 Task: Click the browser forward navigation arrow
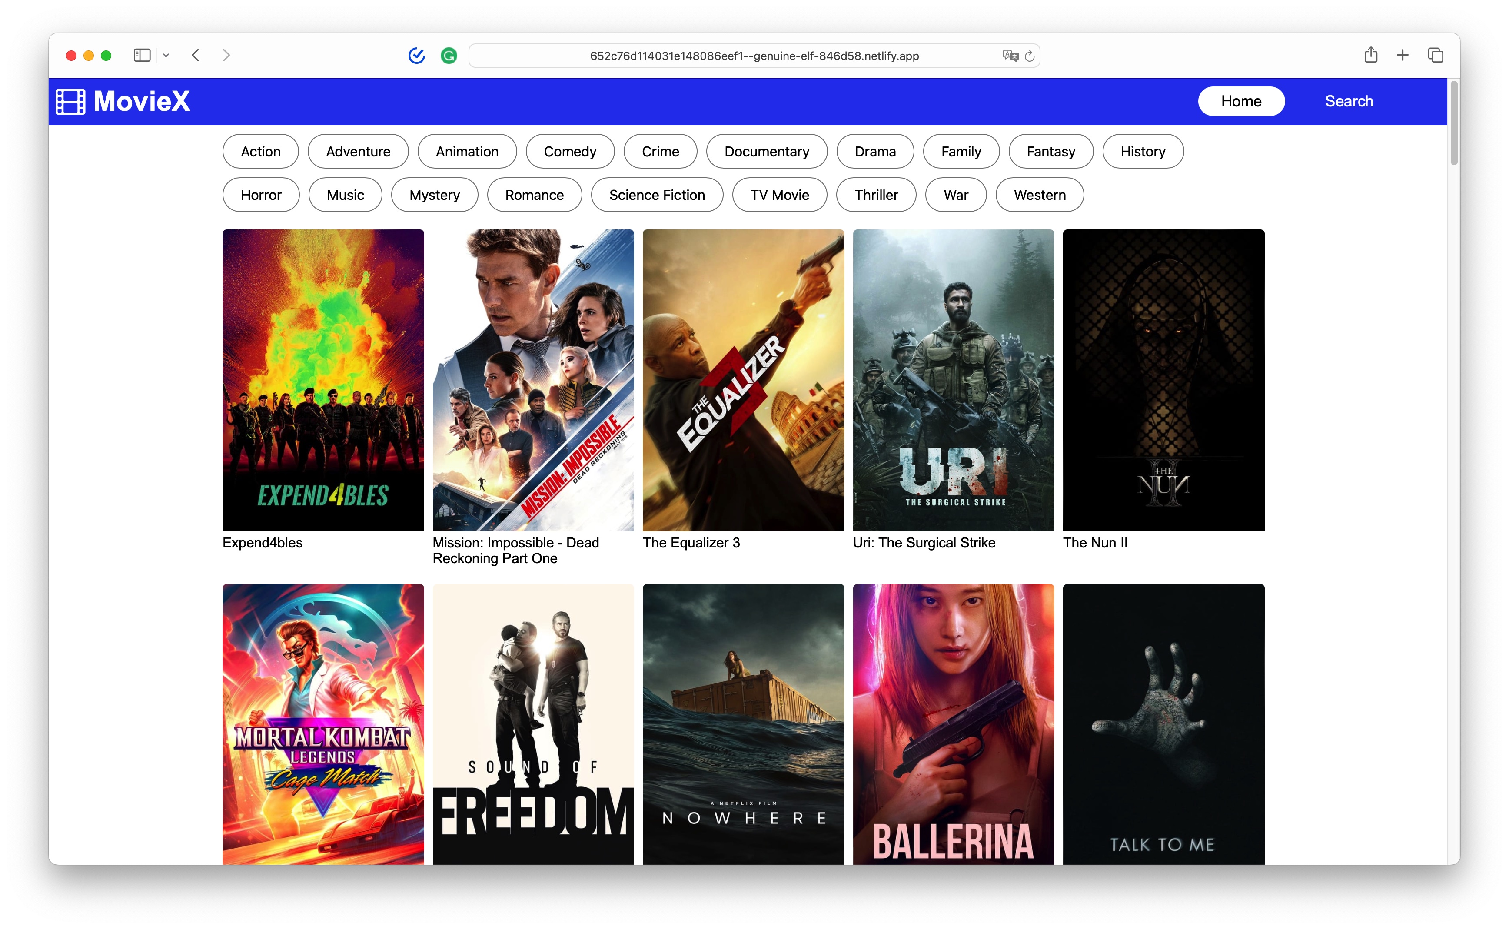point(226,55)
